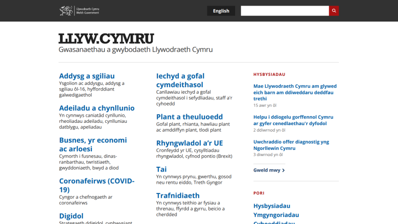Click description 'Ysgolion ac addysgu, addysg a sgiliau'
The image size is (398, 224).
coord(92,89)
